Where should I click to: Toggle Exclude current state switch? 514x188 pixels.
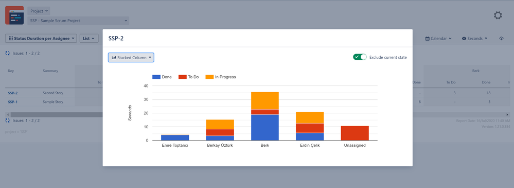pyautogui.click(x=360, y=57)
